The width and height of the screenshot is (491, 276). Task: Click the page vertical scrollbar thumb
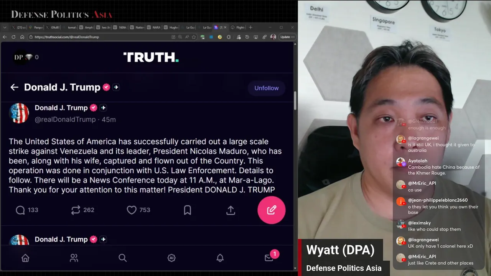coord(295,100)
